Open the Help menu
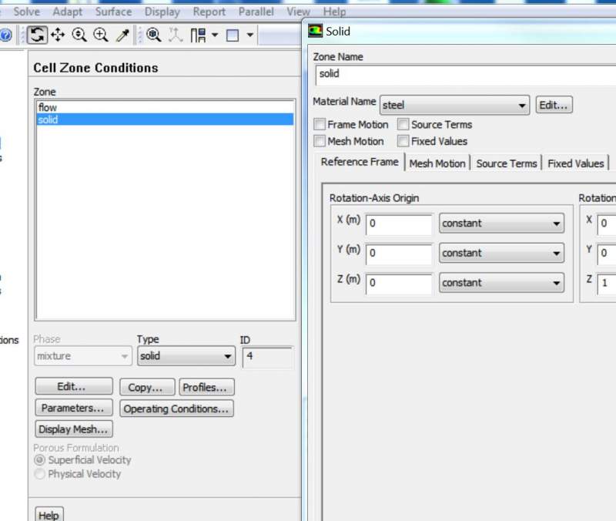The width and height of the screenshot is (616, 521). point(334,12)
